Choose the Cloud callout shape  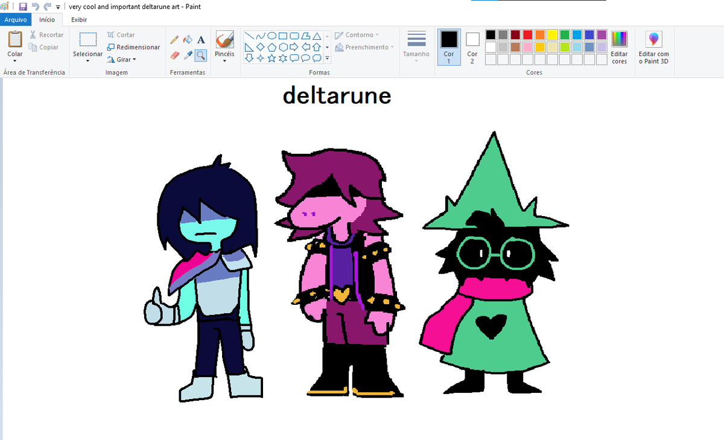click(x=317, y=59)
